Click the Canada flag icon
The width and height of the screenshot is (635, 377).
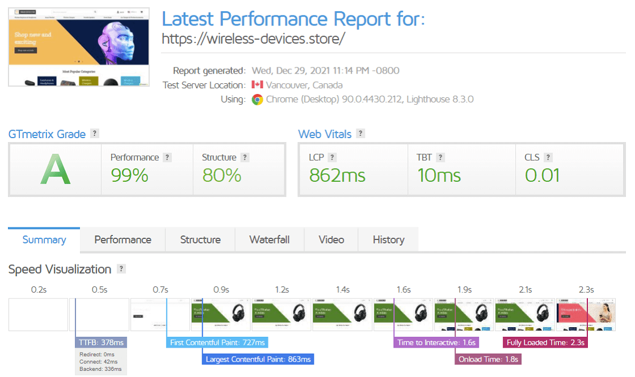tap(257, 85)
